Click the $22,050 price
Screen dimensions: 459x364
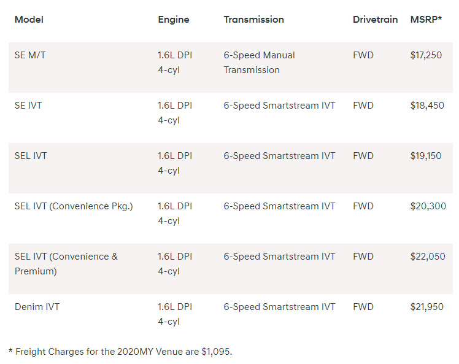(428, 257)
